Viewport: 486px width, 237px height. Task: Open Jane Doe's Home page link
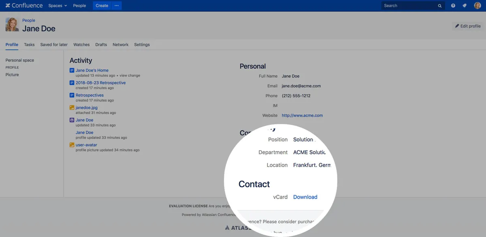pyautogui.click(x=92, y=70)
